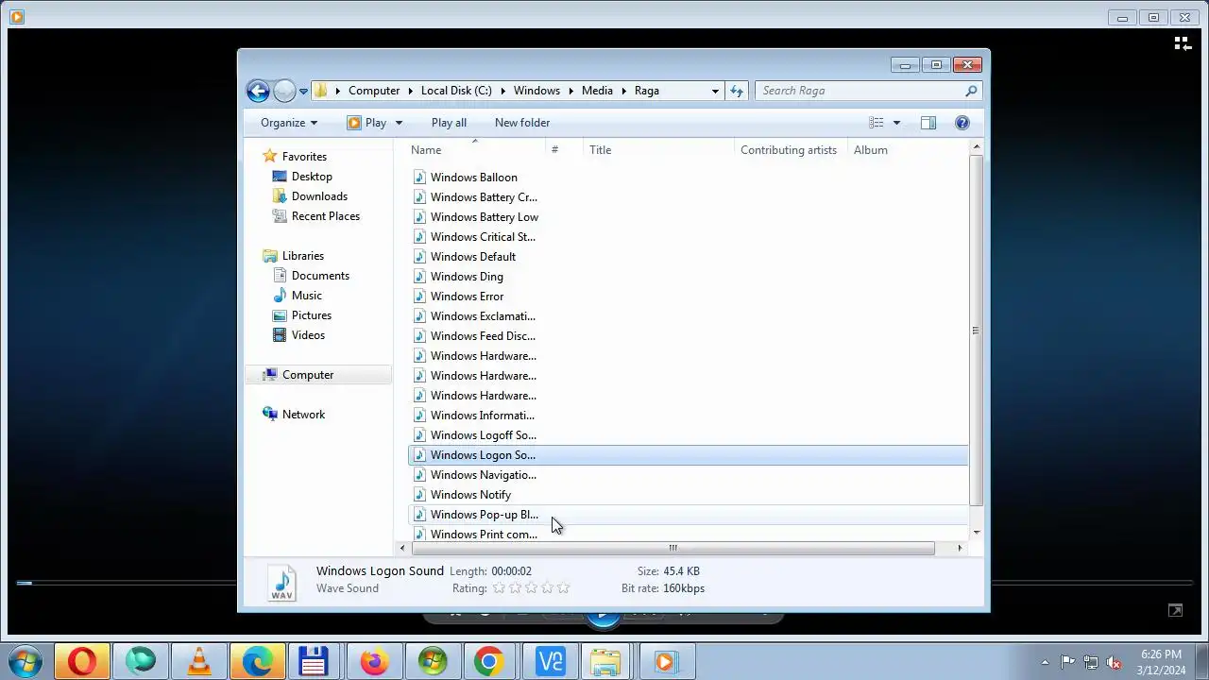Select the Windows Battery Low file
This screenshot has width=1209, height=680.
click(x=484, y=217)
